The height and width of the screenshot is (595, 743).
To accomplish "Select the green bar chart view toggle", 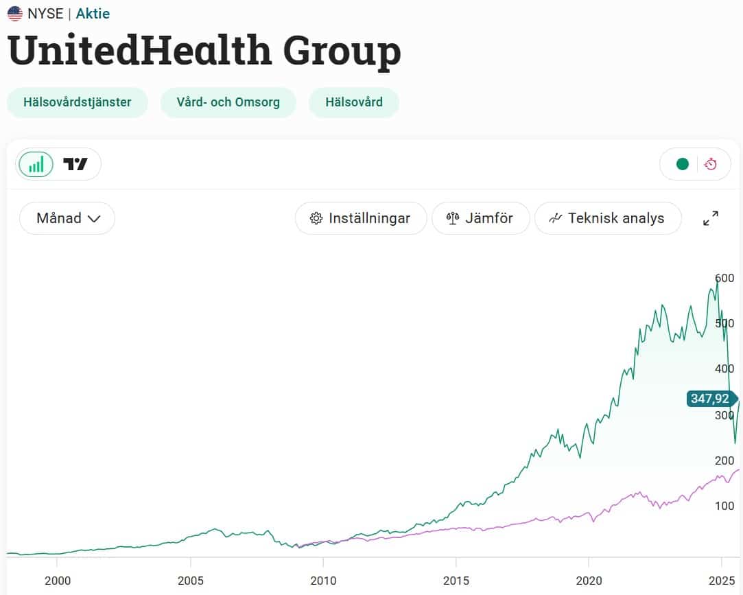I will pyautogui.click(x=36, y=164).
